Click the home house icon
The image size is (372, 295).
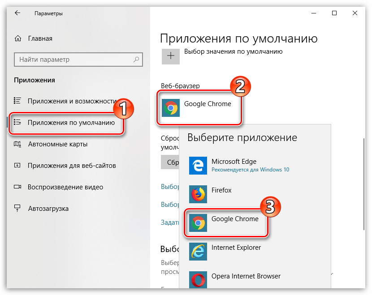pyautogui.click(x=18, y=38)
